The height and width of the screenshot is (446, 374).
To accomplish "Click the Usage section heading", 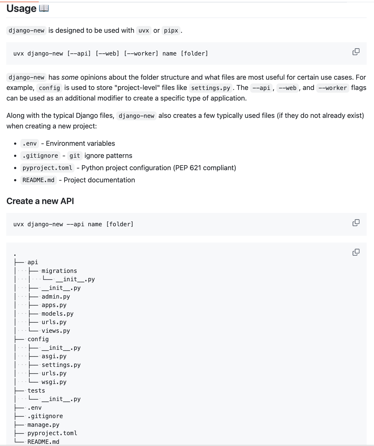I will click(x=21, y=8).
